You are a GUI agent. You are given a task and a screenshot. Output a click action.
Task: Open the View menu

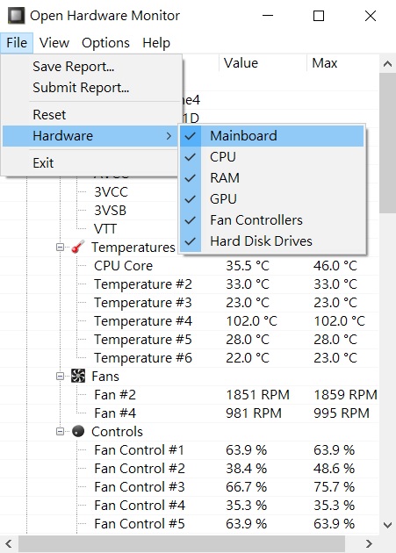tap(54, 43)
